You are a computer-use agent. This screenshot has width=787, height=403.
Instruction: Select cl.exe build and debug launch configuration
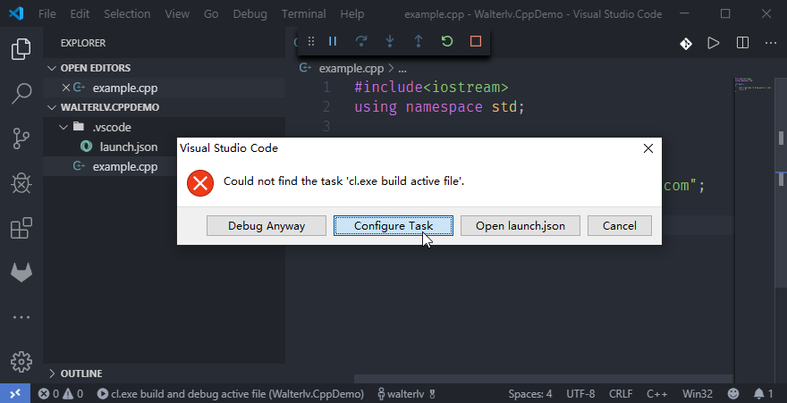pyautogui.click(x=231, y=394)
